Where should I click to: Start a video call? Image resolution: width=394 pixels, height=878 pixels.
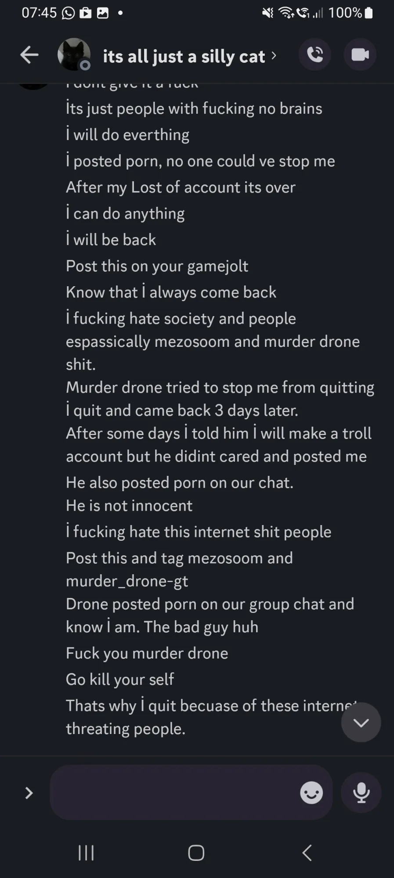(360, 54)
